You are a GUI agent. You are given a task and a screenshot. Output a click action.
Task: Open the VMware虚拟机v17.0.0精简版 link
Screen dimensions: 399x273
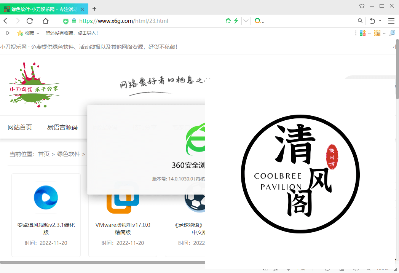123,228
